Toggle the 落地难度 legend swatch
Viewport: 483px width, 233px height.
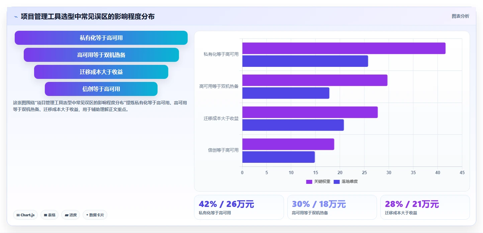coord(336,182)
